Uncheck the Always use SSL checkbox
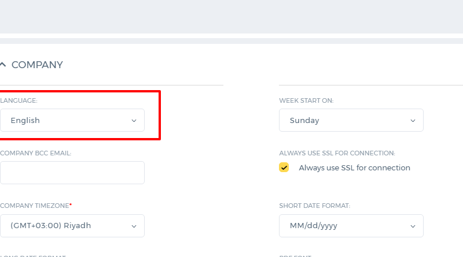 pyautogui.click(x=284, y=167)
